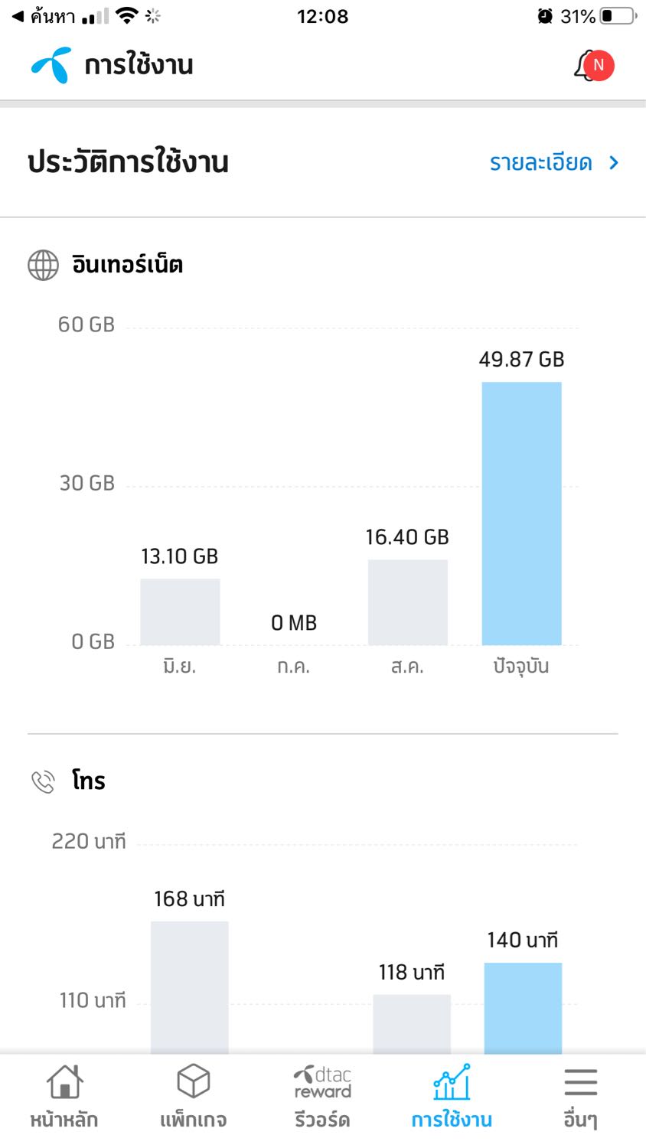
Task: Select the 168 minutes call bar
Action: (189, 987)
